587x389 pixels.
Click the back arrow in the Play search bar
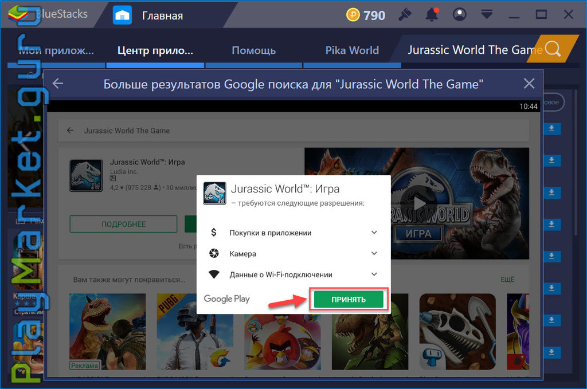pyautogui.click(x=70, y=131)
